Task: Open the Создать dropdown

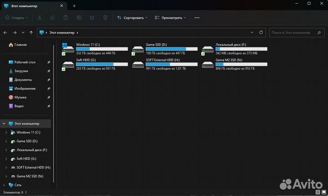Action: click(16, 18)
